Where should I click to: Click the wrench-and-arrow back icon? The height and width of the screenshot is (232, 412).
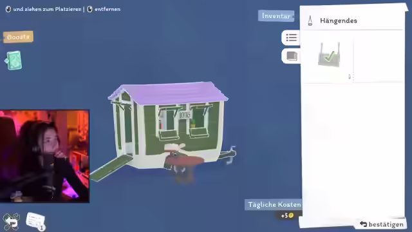point(11,222)
